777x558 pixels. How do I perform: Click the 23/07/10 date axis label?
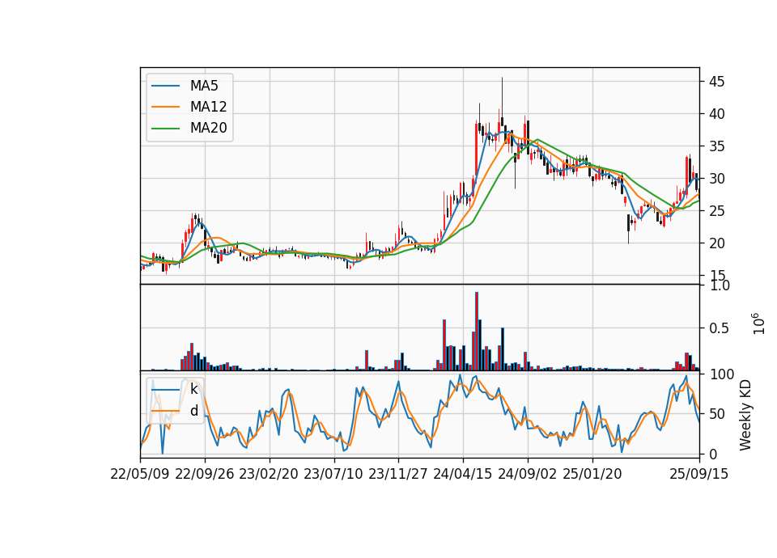[x=333, y=474]
